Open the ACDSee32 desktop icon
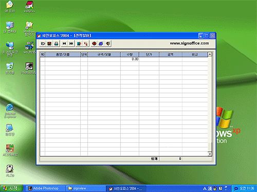The height and width of the screenshot is (192, 257). point(10,150)
